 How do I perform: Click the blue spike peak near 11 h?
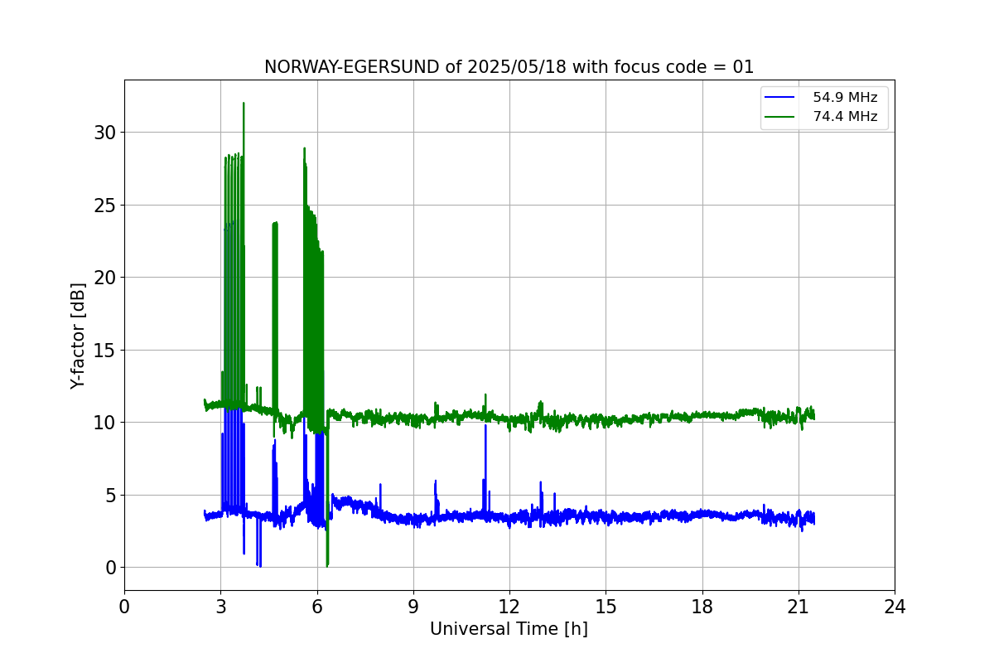point(485,426)
